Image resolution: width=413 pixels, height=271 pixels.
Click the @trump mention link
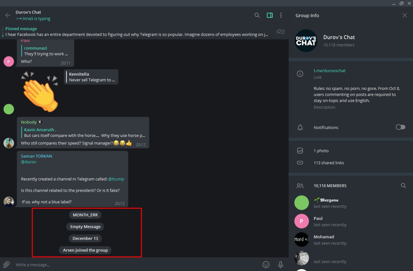(116, 179)
